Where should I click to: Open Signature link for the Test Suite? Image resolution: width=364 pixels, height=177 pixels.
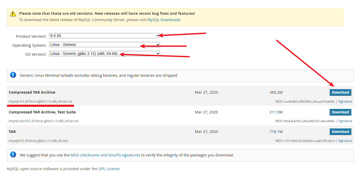345,121
